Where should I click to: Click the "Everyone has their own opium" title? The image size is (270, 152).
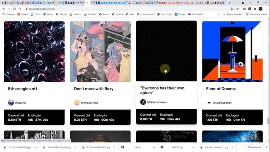click(x=162, y=90)
